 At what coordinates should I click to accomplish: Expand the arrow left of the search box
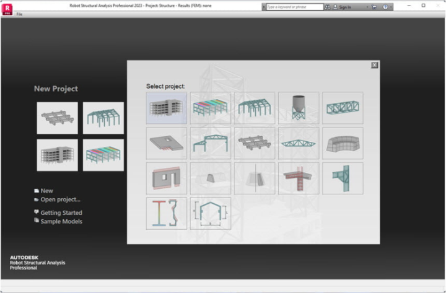point(264,6)
